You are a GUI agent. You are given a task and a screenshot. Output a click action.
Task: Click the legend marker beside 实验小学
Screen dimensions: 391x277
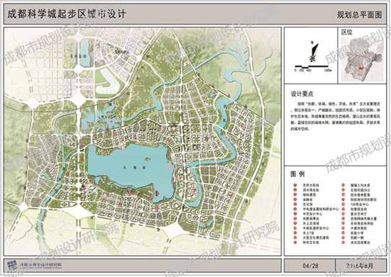click(343, 233)
